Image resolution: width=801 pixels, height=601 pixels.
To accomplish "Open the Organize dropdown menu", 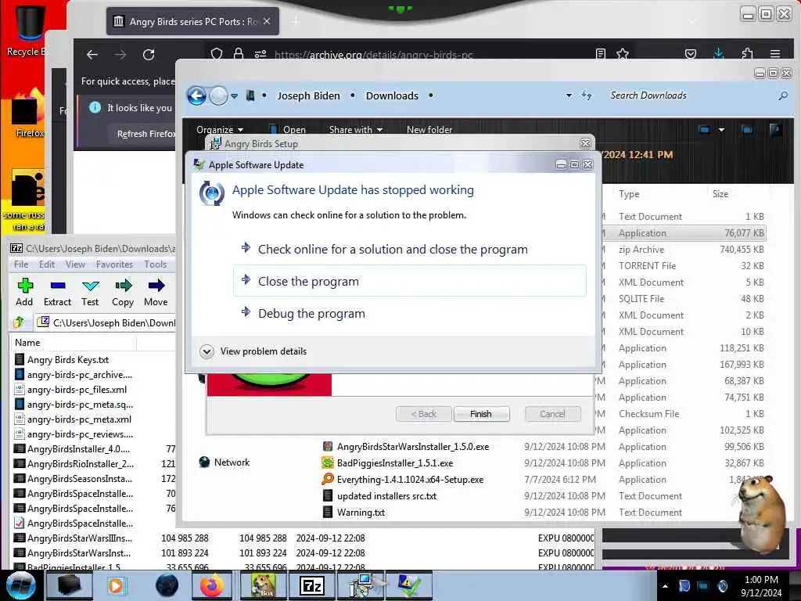I will tap(220, 129).
